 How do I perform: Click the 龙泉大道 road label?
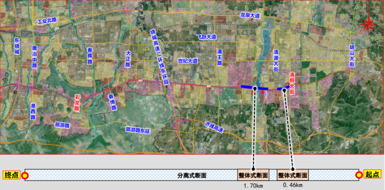pyautogui.click(x=250, y=15)
